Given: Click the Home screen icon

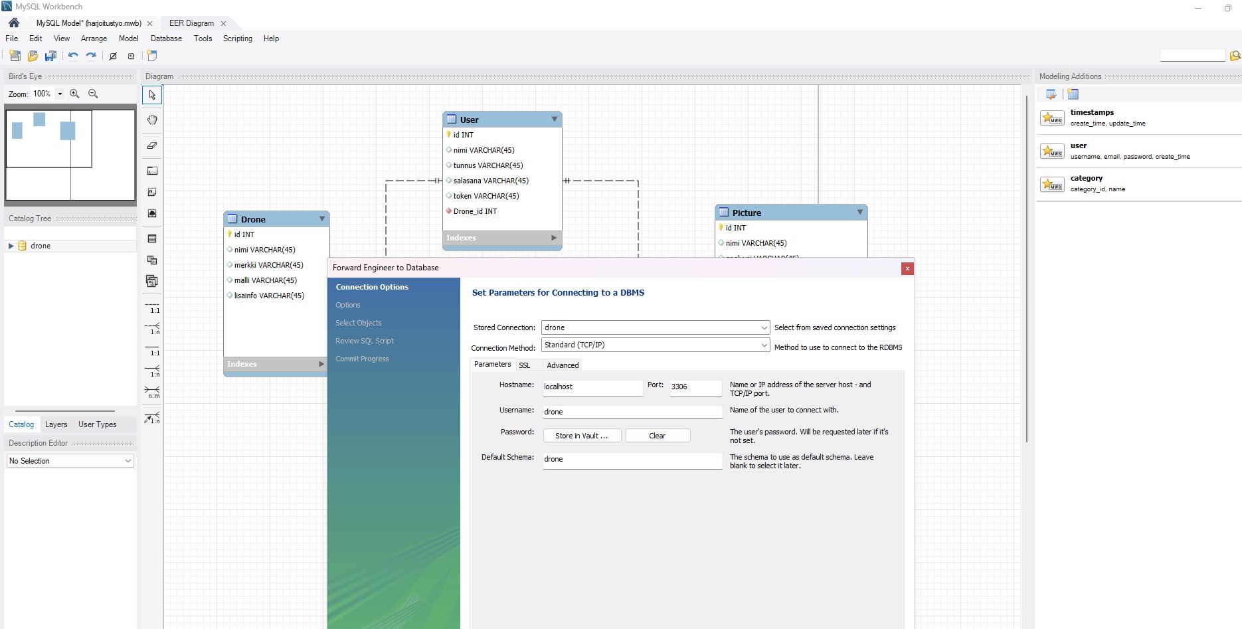Looking at the screenshot, I should point(14,23).
